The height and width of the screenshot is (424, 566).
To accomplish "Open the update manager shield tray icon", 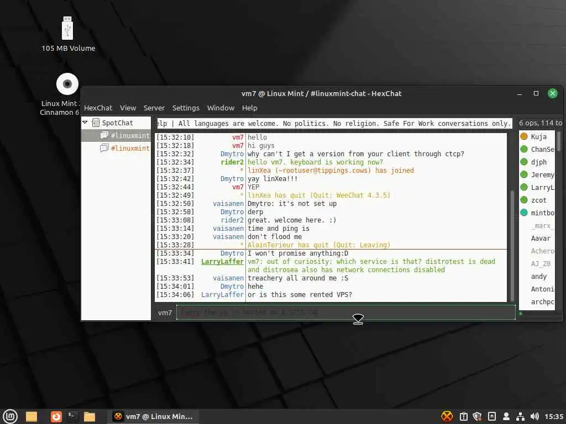I will click(477, 416).
